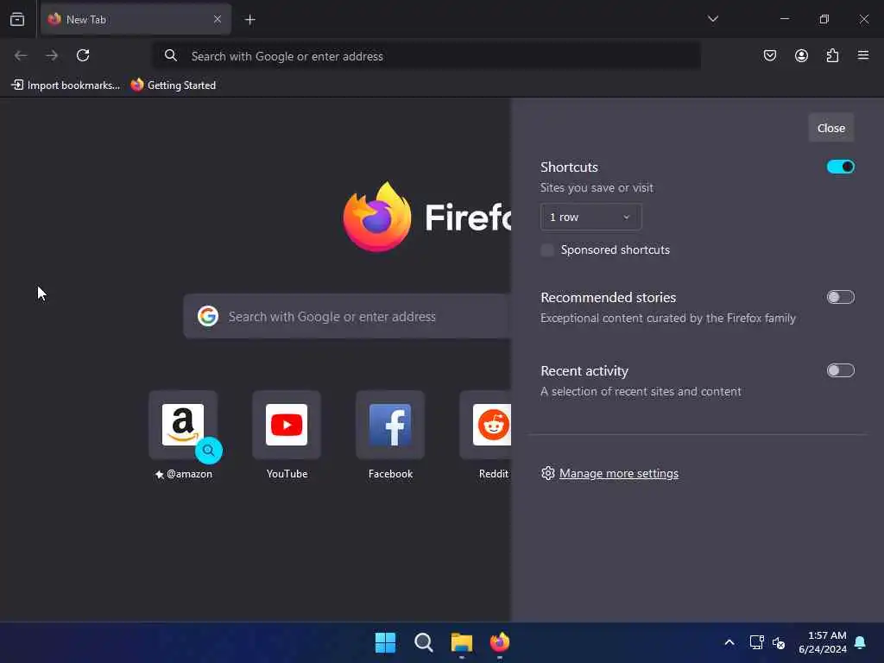Click the muted volume tray icon
Screen dimensions: 884x663
pos(779,642)
